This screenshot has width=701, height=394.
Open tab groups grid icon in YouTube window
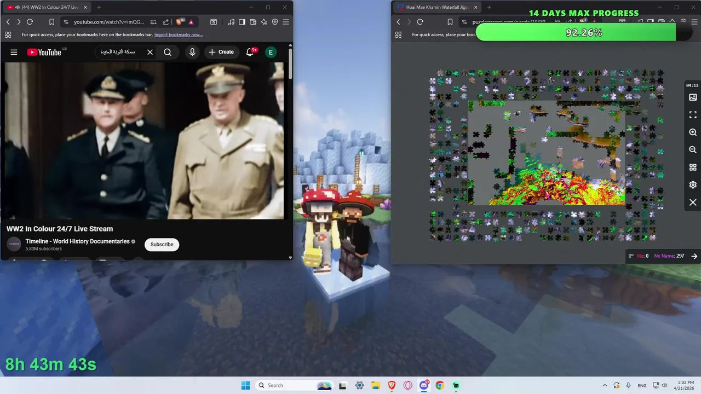8,34
